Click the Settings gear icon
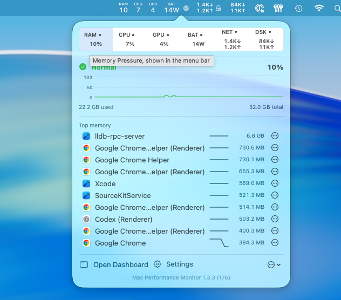Screen dimensions: 341x300 click(158, 264)
